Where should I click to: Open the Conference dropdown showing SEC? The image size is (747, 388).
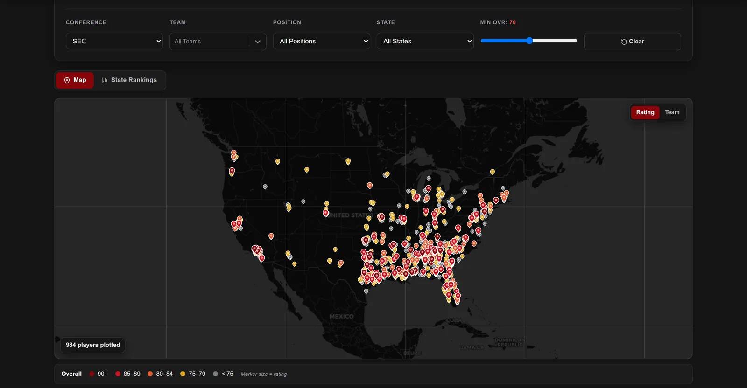click(114, 41)
